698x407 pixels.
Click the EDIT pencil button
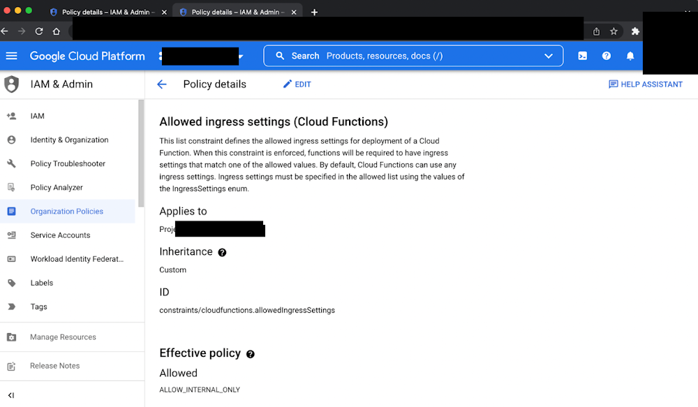point(297,84)
